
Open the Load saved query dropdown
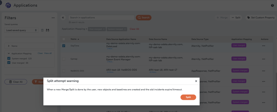21,30
